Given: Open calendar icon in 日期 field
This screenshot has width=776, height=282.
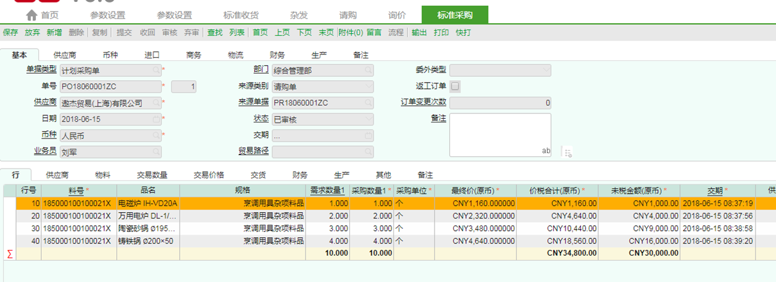Looking at the screenshot, I should pos(156,119).
